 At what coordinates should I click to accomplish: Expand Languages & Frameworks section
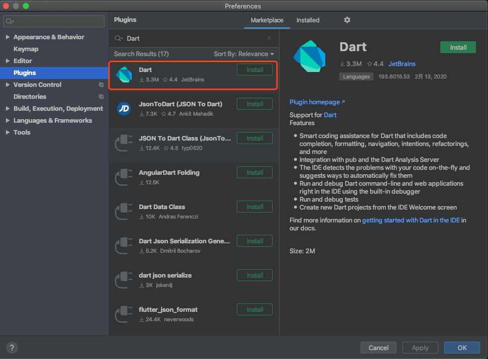coord(8,121)
